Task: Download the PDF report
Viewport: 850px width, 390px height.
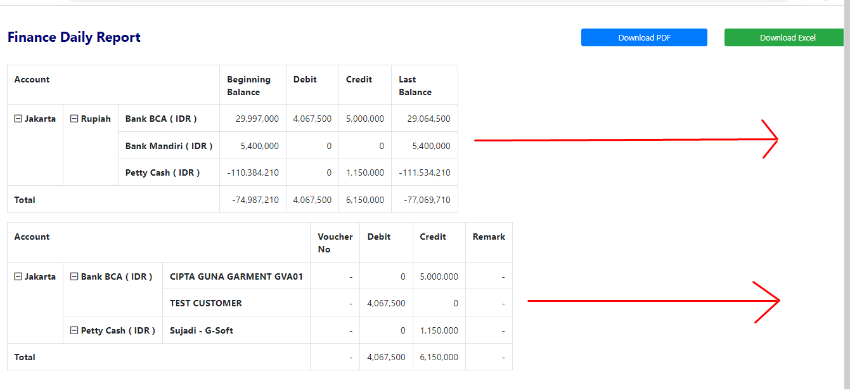Action: [643, 37]
